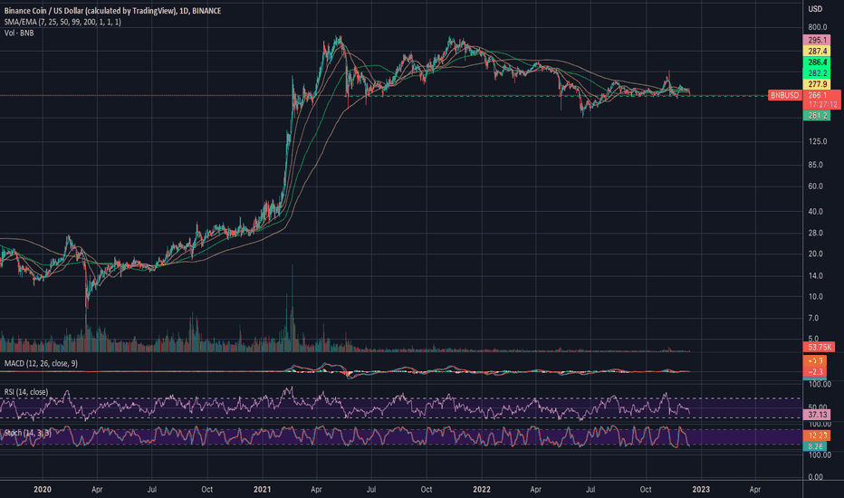Click the 2020 label on time axis

coord(42,489)
